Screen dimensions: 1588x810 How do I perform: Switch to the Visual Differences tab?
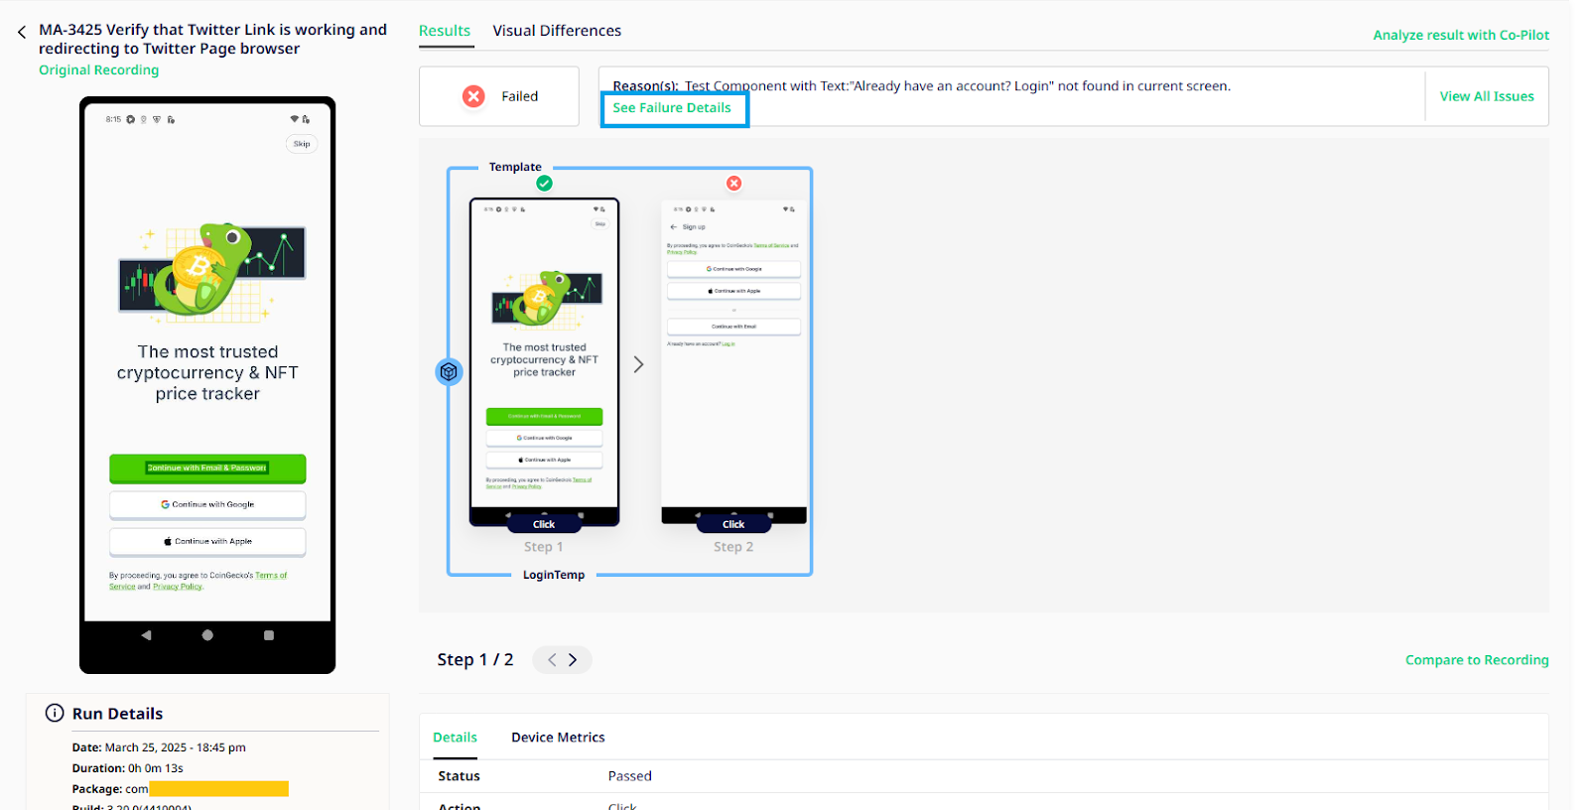(557, 31)
